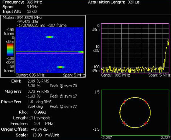Click the upper signal burst in spectrogram
This screenshot has width=171, height=140.
[x=50, y=37]
